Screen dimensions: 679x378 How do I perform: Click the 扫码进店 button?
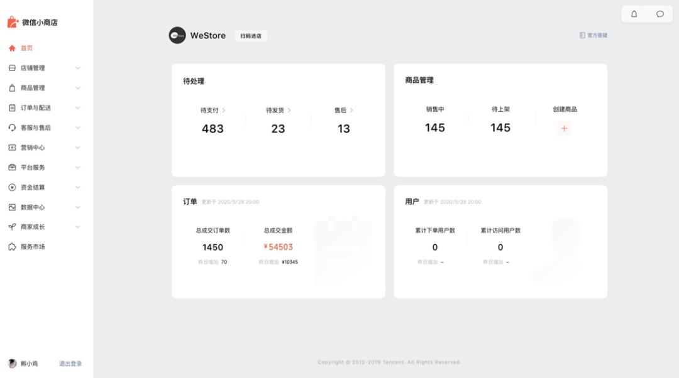coord(251,36)
